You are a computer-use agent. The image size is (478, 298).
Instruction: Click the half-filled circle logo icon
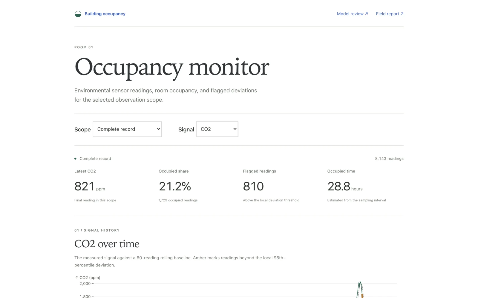[x=78, y=14]
